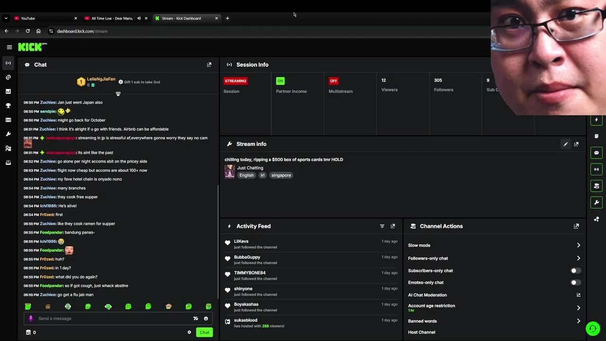Toggle the wrench widget in right sidebar

597,202
